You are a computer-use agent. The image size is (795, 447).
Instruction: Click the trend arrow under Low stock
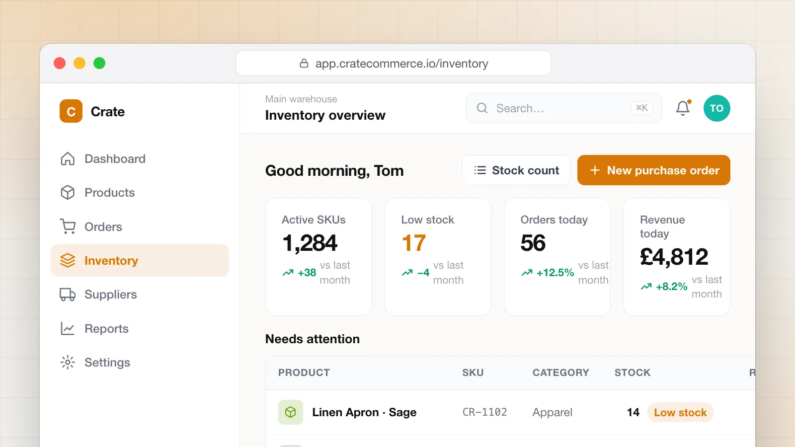pyautogui.click(x=407, y=273)
